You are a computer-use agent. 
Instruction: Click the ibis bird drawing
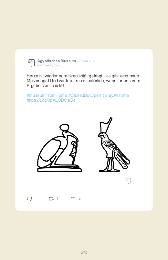click(59, 148)
